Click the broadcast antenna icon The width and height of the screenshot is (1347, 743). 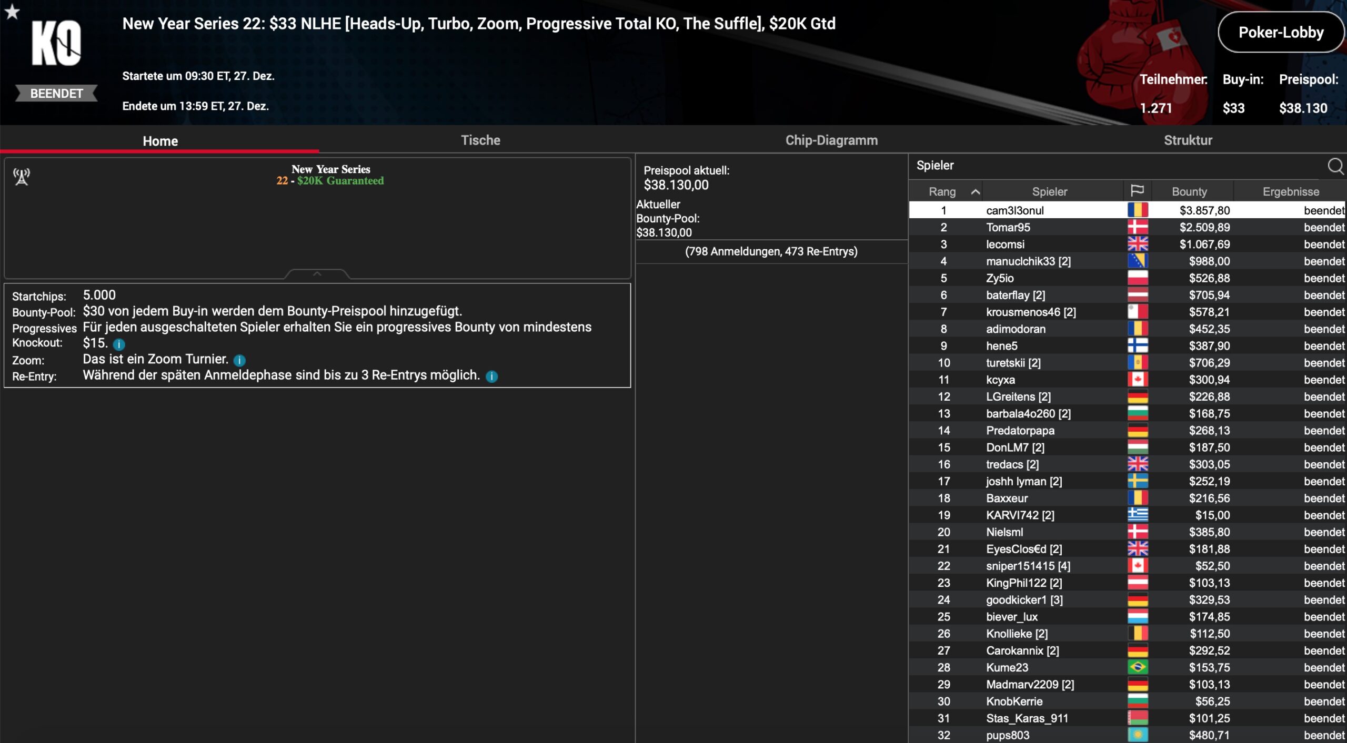point(22,177)
